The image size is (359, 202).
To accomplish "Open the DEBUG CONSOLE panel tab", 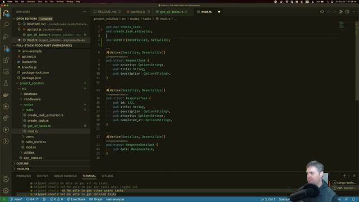I will click(65, 176).
